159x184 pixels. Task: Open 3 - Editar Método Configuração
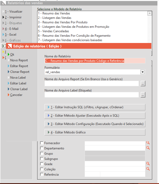point(95,124)
